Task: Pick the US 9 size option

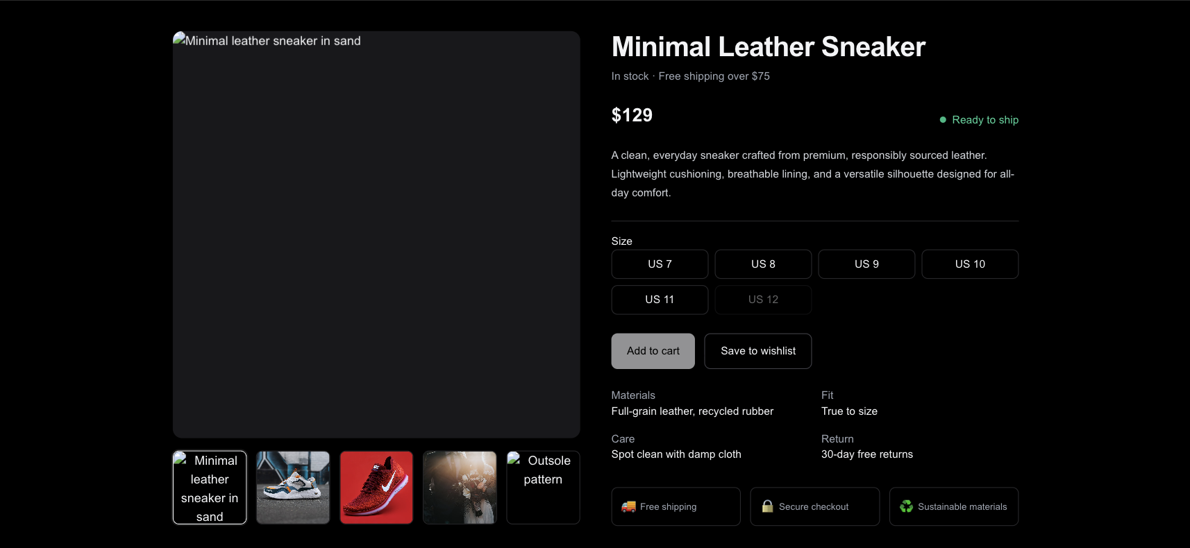Action: (x=866, y=264)
